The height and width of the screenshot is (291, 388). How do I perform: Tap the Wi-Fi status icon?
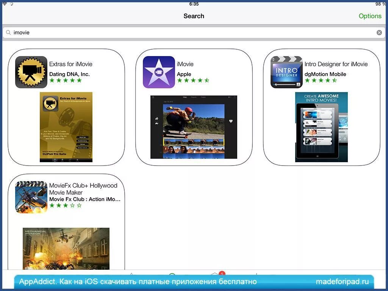(x=5, y=4)
